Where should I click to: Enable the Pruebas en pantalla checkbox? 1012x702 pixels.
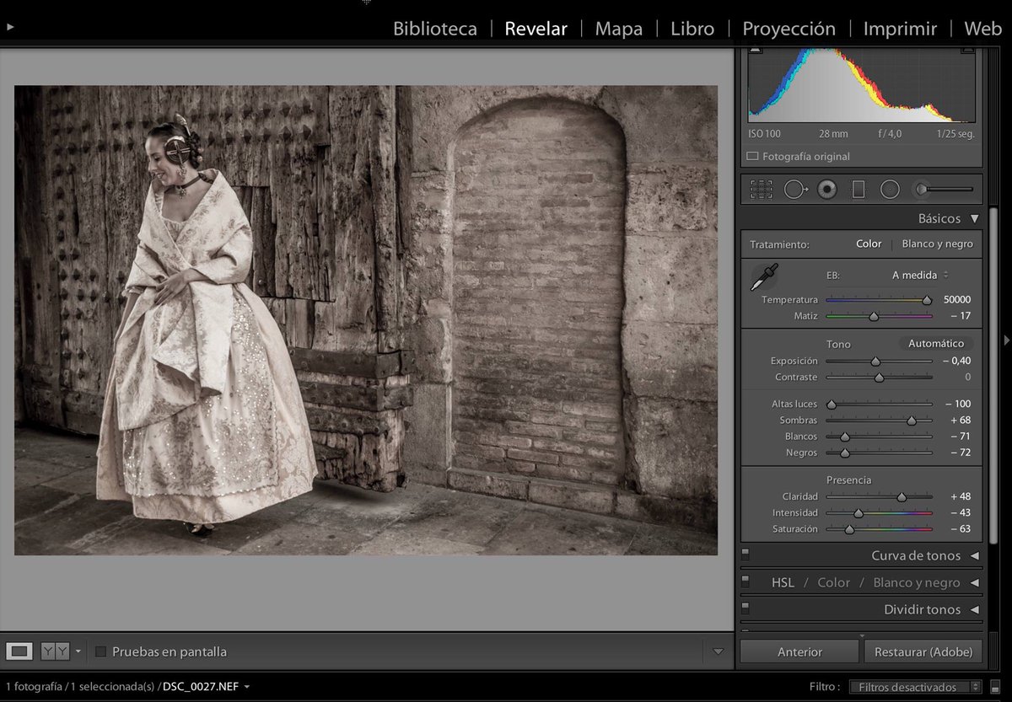(102, 651)
